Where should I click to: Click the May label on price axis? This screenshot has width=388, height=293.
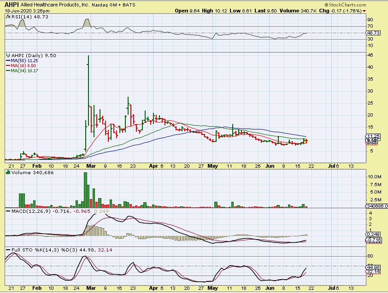212,166
